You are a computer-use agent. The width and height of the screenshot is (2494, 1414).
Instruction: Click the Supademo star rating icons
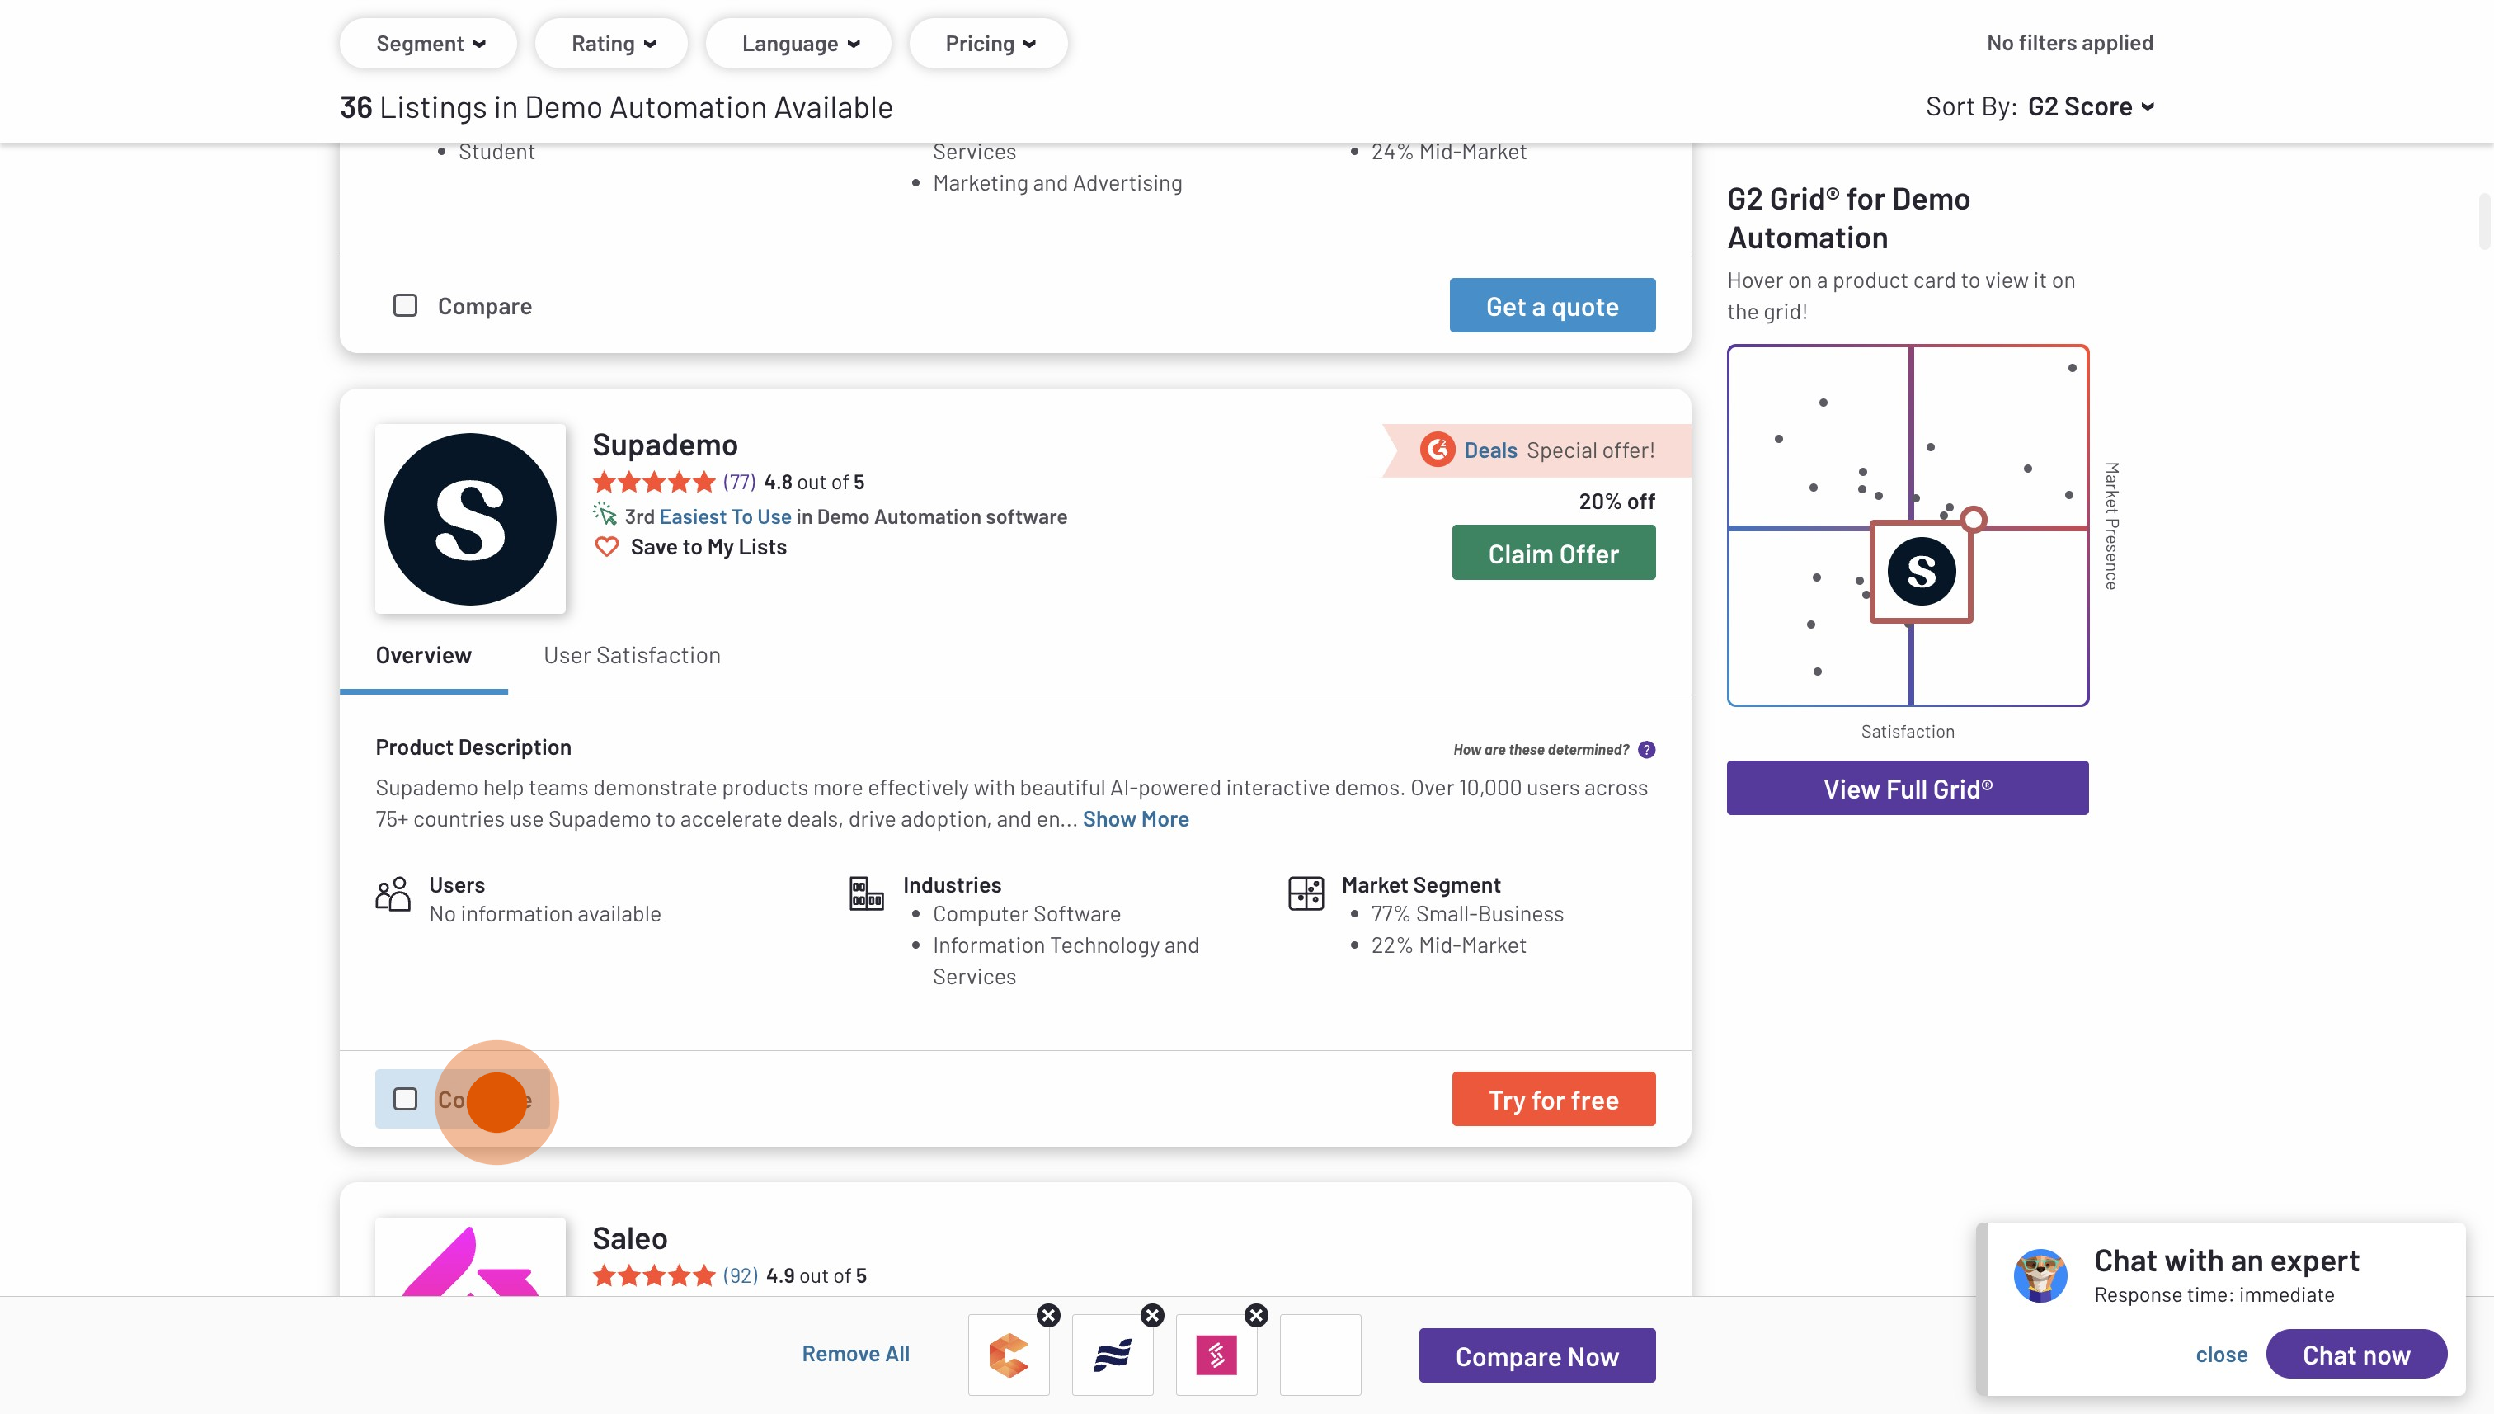[653, 482]
